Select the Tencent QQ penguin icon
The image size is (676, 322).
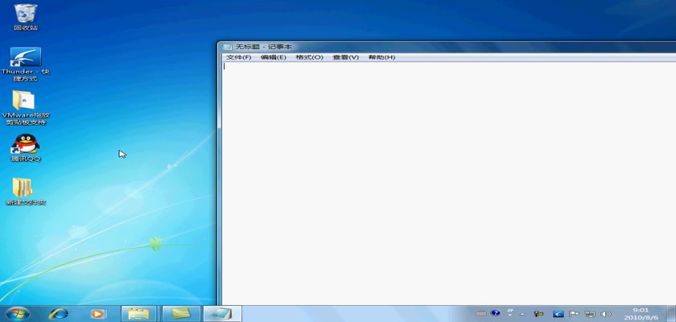click(x=26, y=145)
